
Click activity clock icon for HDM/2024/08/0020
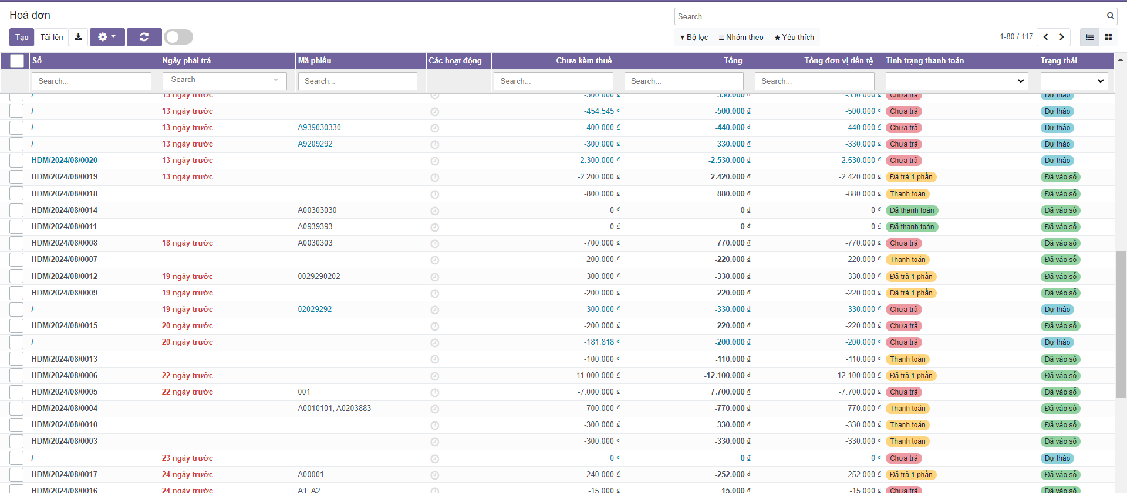pos(434,161)
